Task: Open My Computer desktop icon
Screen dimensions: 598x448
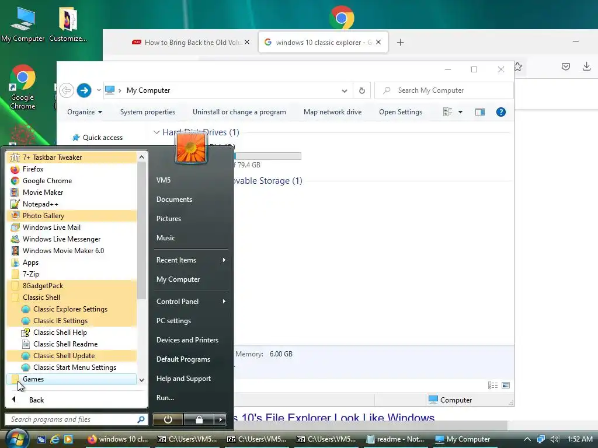Action: click(x=23, y=24)
